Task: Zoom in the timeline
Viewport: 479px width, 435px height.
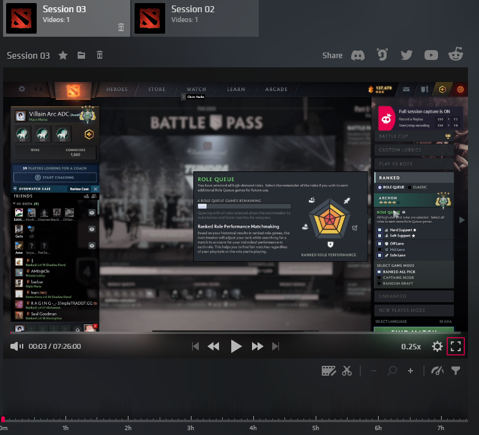Action: point(410,371)
